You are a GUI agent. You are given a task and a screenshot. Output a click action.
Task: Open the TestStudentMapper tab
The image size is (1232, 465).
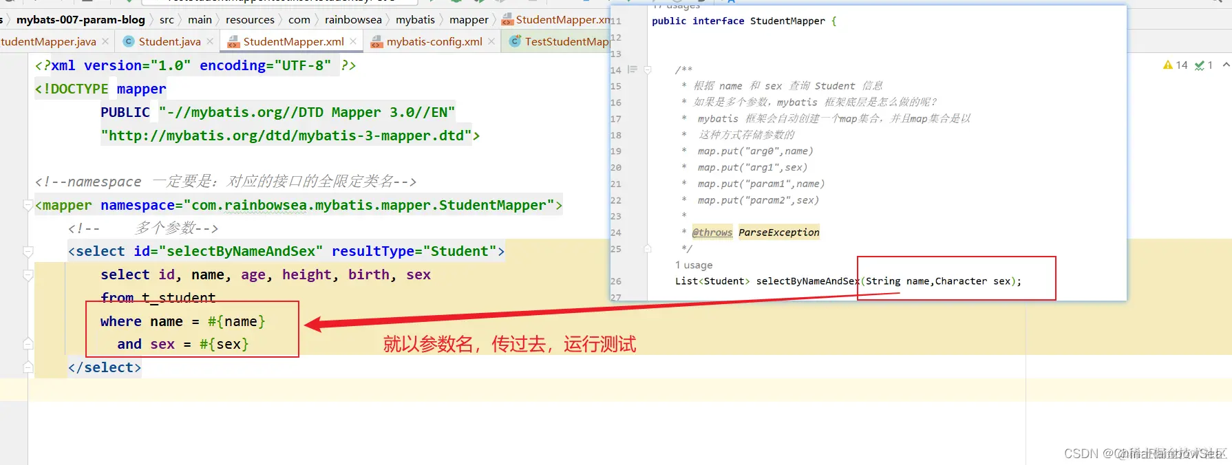pyautogui.click(x=566, y=41)
